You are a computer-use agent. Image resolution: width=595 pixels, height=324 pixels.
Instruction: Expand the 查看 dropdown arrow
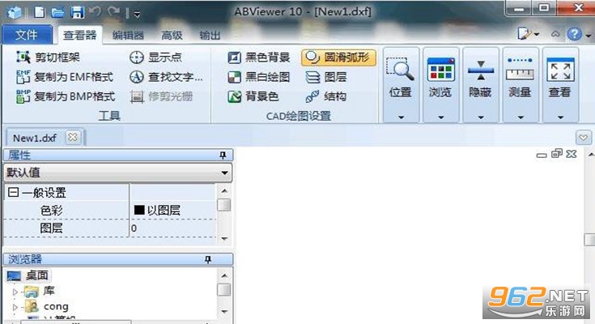(x=560, y=117)
